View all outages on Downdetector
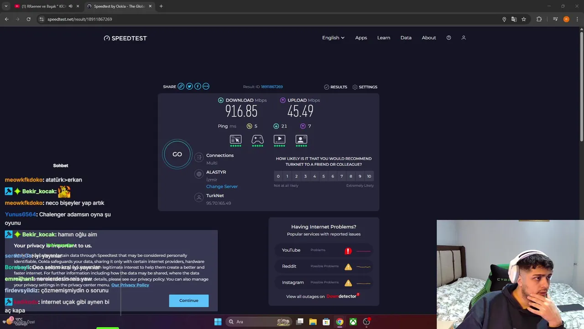Viewport: 584px width, 329px height. [323, 296]
